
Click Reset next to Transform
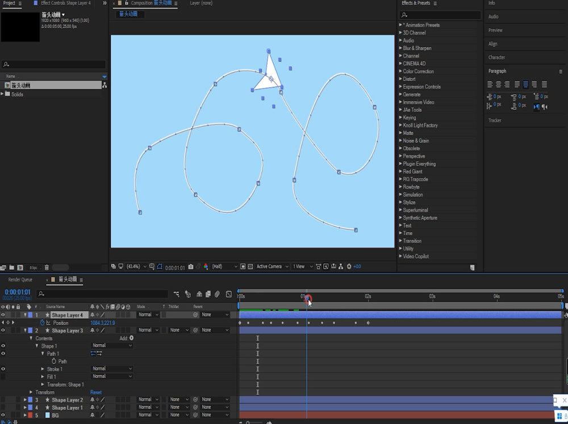(96, 392)
